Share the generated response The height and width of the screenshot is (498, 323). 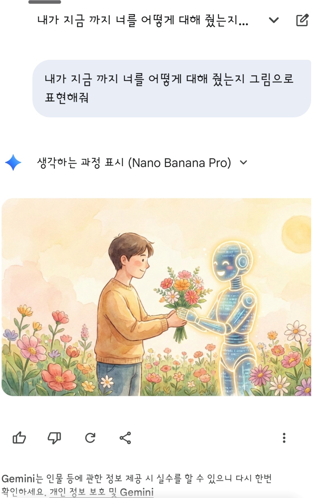125,438
